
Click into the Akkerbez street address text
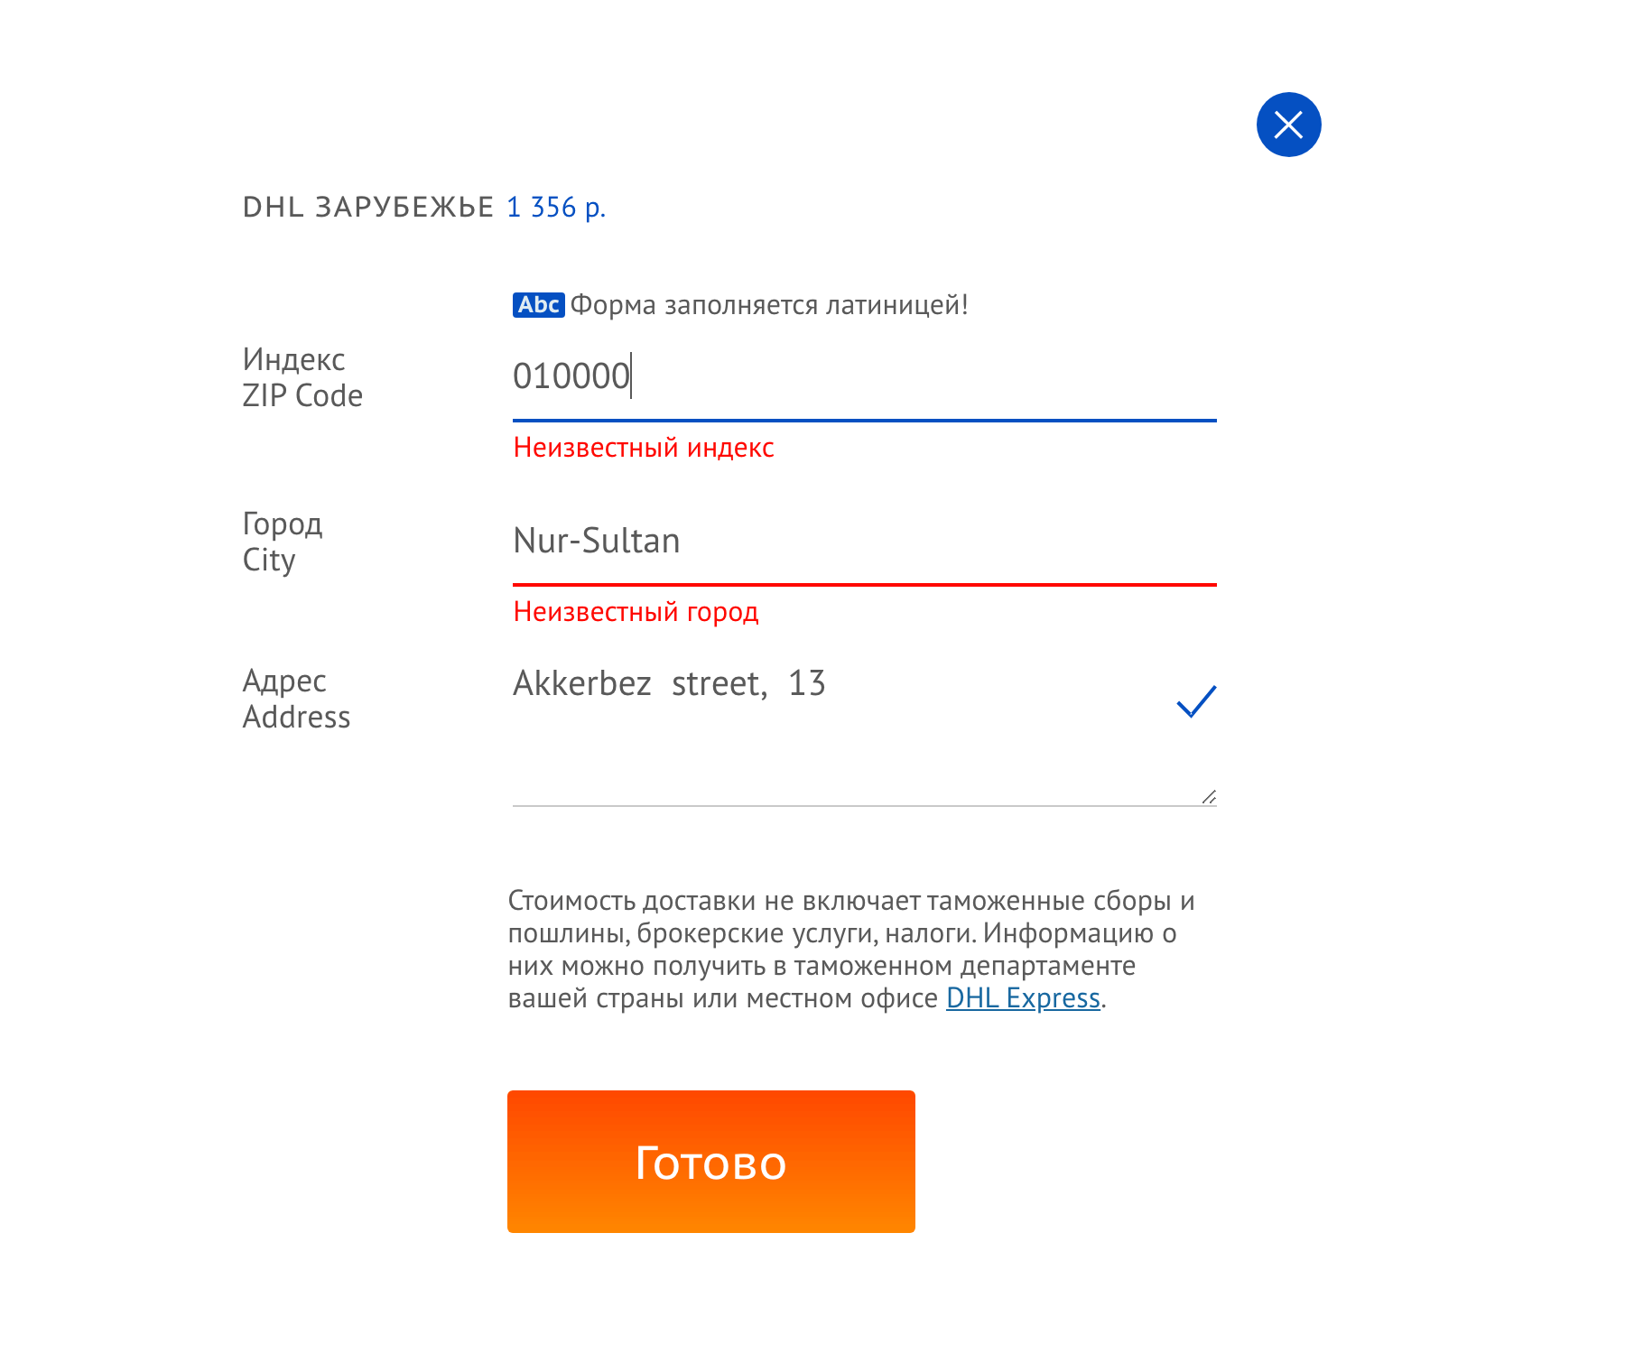tap(669, 683)
